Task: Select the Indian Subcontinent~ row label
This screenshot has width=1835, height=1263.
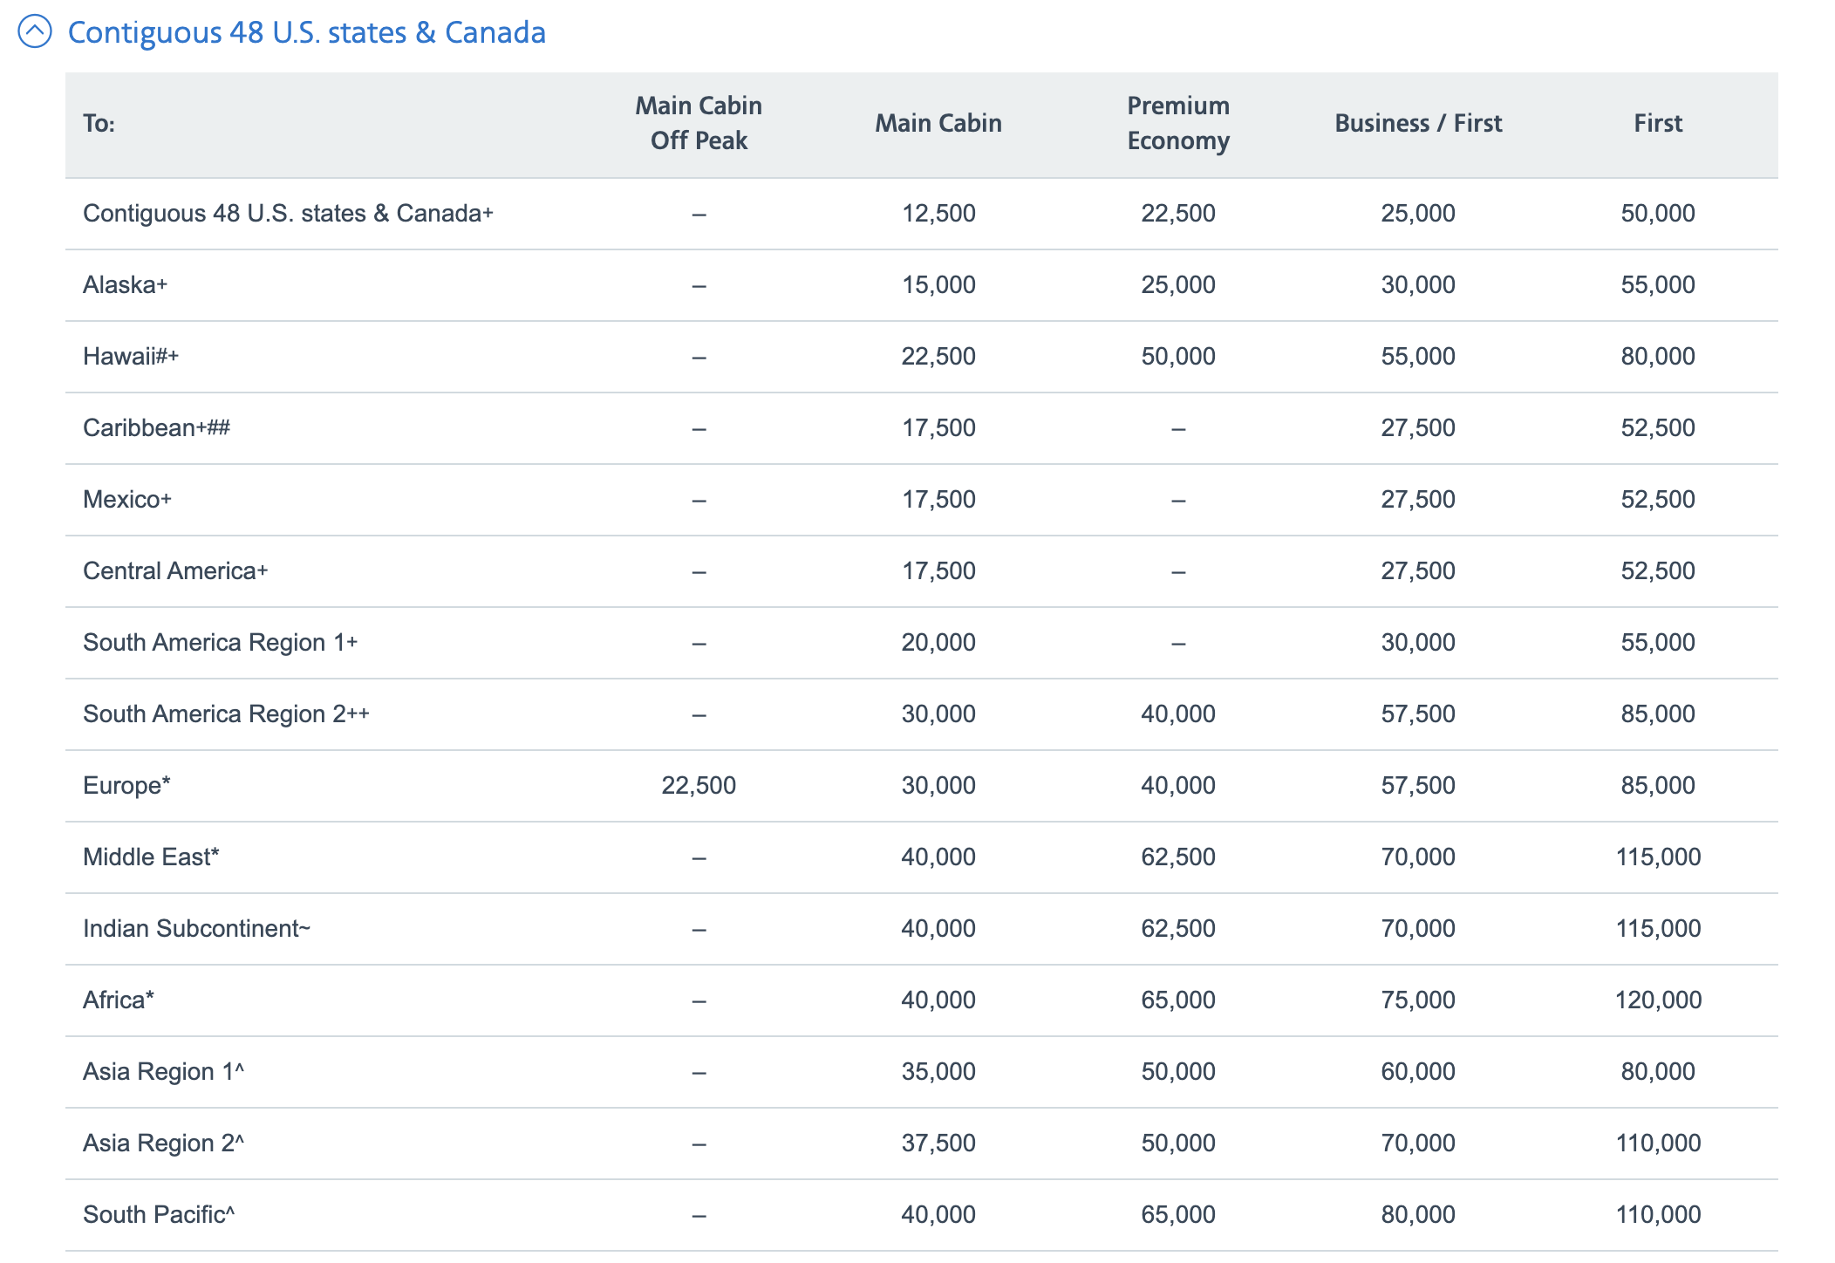Action: coord(197,928)
